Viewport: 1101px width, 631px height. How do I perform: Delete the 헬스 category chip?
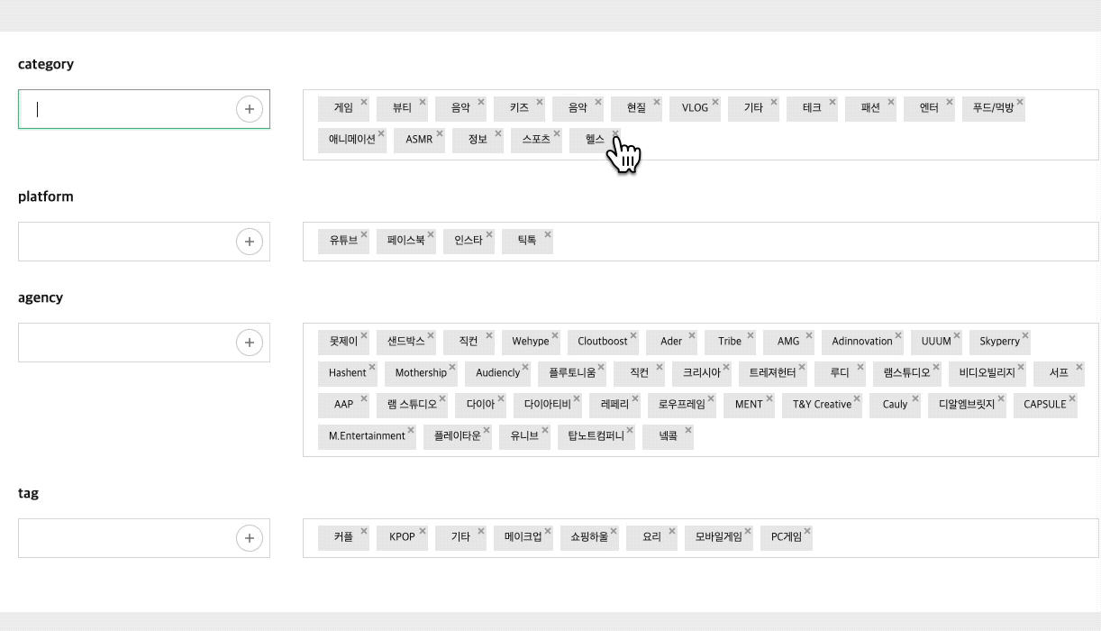point(615,133)
